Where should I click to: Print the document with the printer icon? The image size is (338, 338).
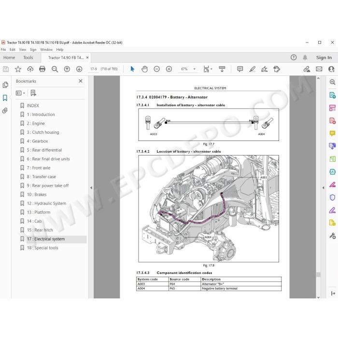[x=42, y=69]
